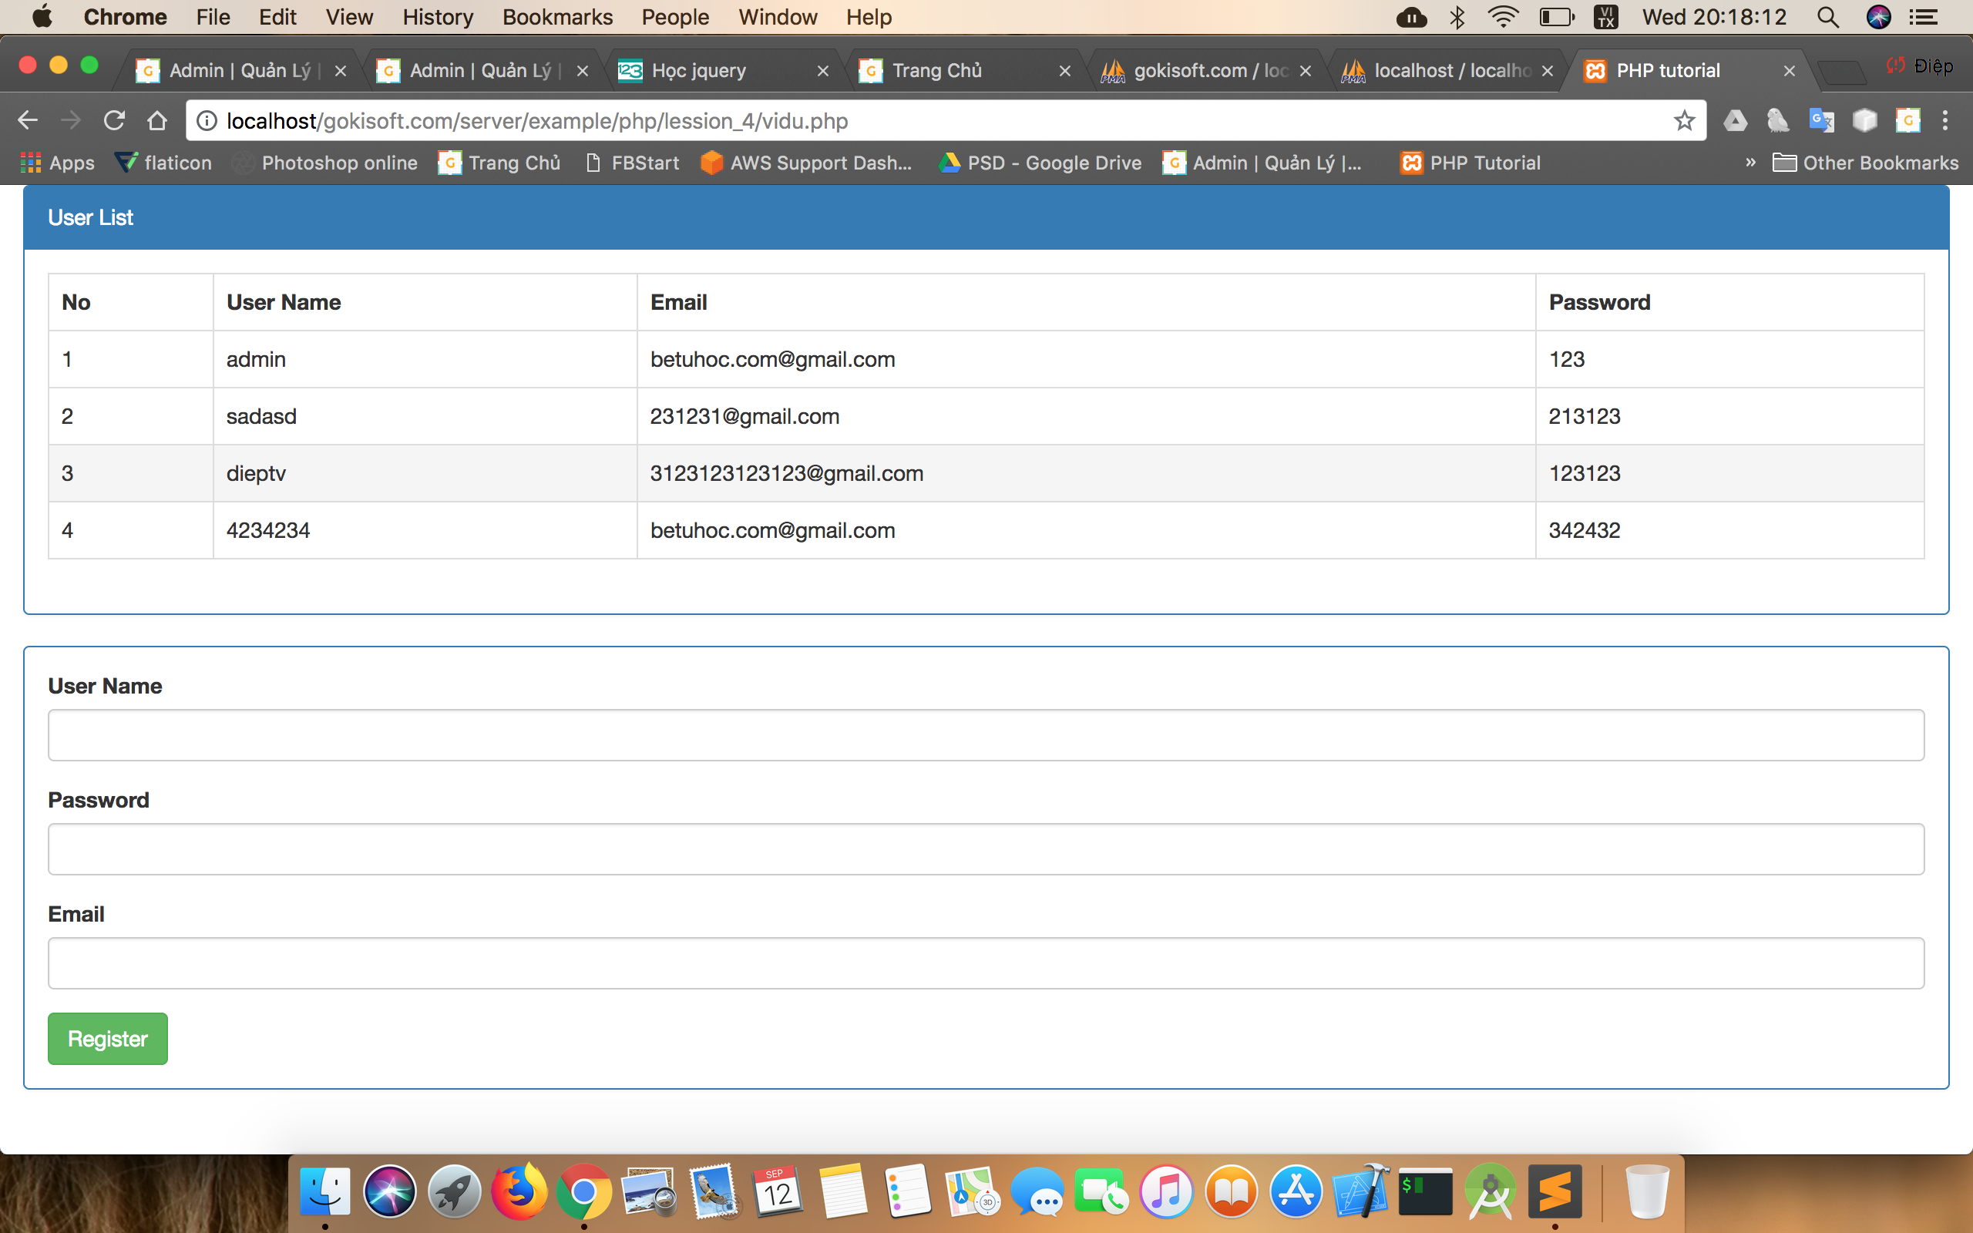
Task: Open the History menu
Action: coord(438,17)
